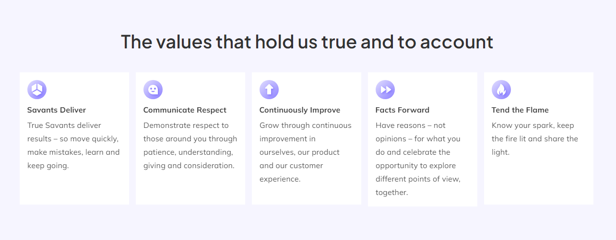Select the Tend the Flame heading
This screenshot has width=616, height=240.
(x=520, y=110)
